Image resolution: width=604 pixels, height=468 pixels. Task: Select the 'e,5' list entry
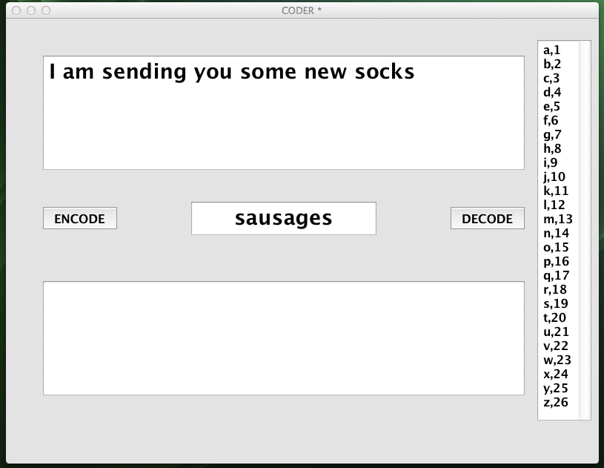[552, 107]
